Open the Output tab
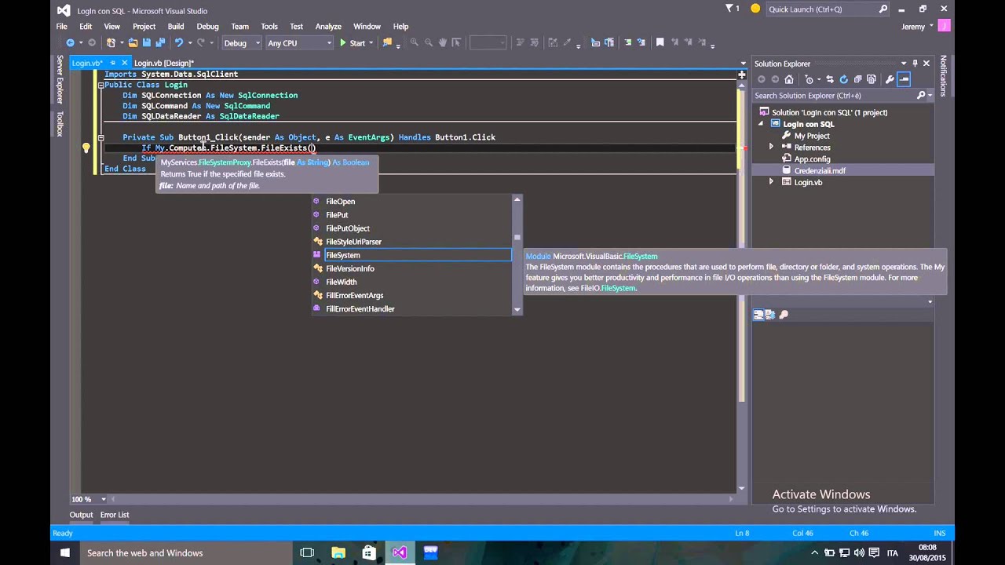Viewport: 1005px width, 565px height. pyautogui.click(x=81, y=515)
